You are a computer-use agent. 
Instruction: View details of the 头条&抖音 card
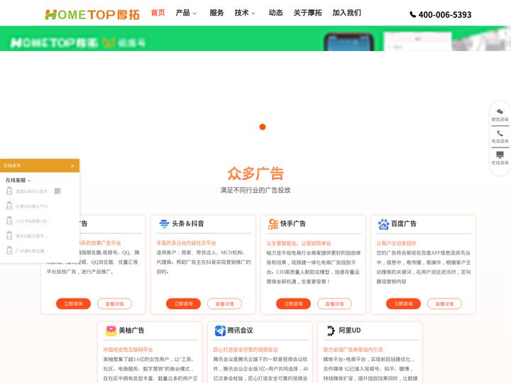click(x=224, y=304)
